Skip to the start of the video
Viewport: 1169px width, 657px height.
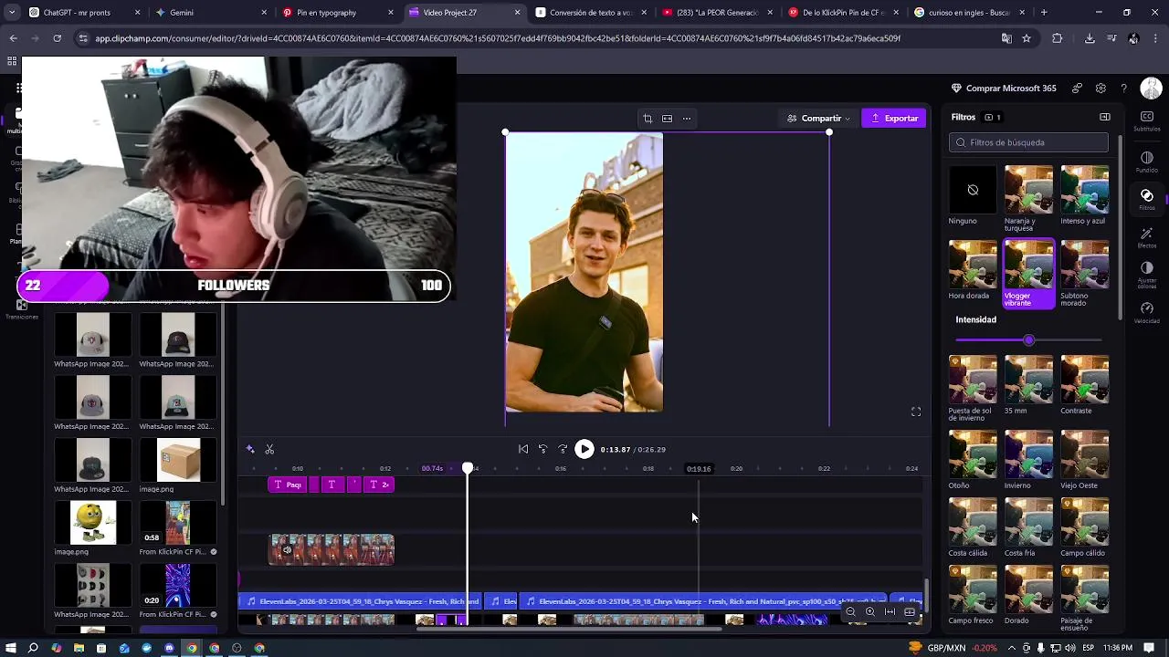pyautogui.click(x=523, y=449)
